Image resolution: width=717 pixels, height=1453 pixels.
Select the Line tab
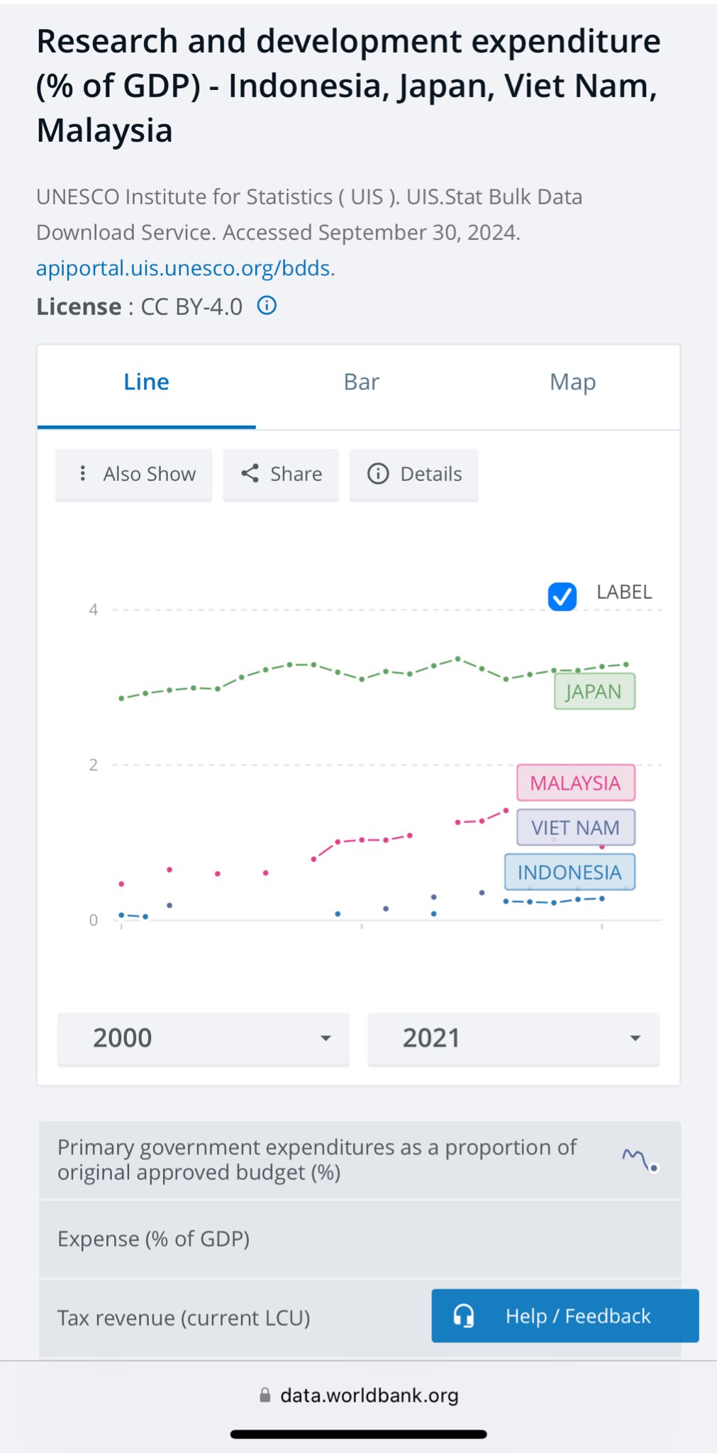(146, 382)
